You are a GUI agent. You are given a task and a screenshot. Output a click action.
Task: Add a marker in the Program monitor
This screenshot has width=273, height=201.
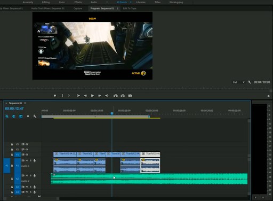(55, 96)
